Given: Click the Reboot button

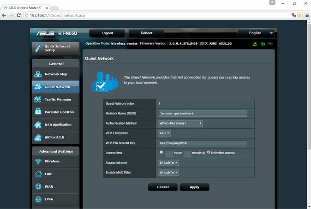Looking at the screenshot, I should coord(147,33).
